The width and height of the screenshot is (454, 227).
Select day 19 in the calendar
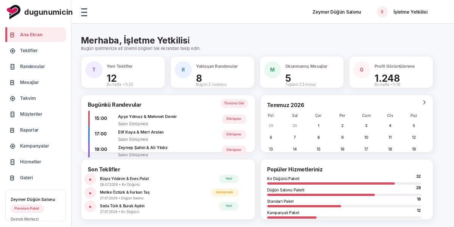tap(414, 149)
